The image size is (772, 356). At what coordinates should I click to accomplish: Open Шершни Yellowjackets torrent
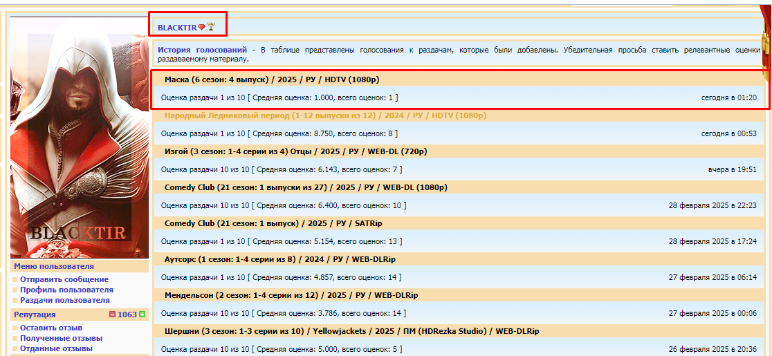[x=352, y=331]
